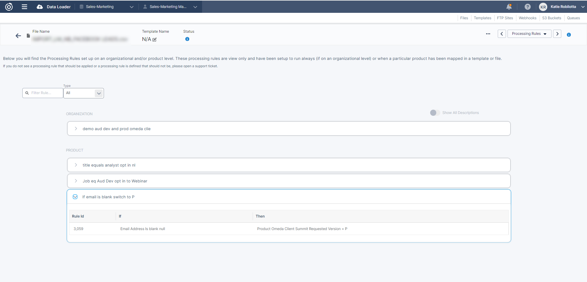Expand 'demo aud dev and prod omeda clie' rule
Image resolution: width=587 pixels, height=282 pixels.
click(76, 129)
